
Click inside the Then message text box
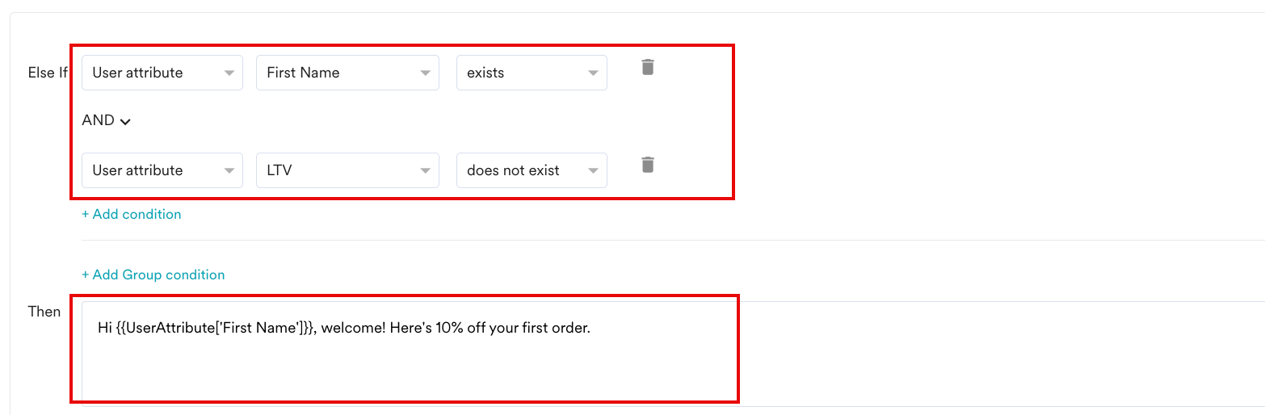click(x=404, y=363)
